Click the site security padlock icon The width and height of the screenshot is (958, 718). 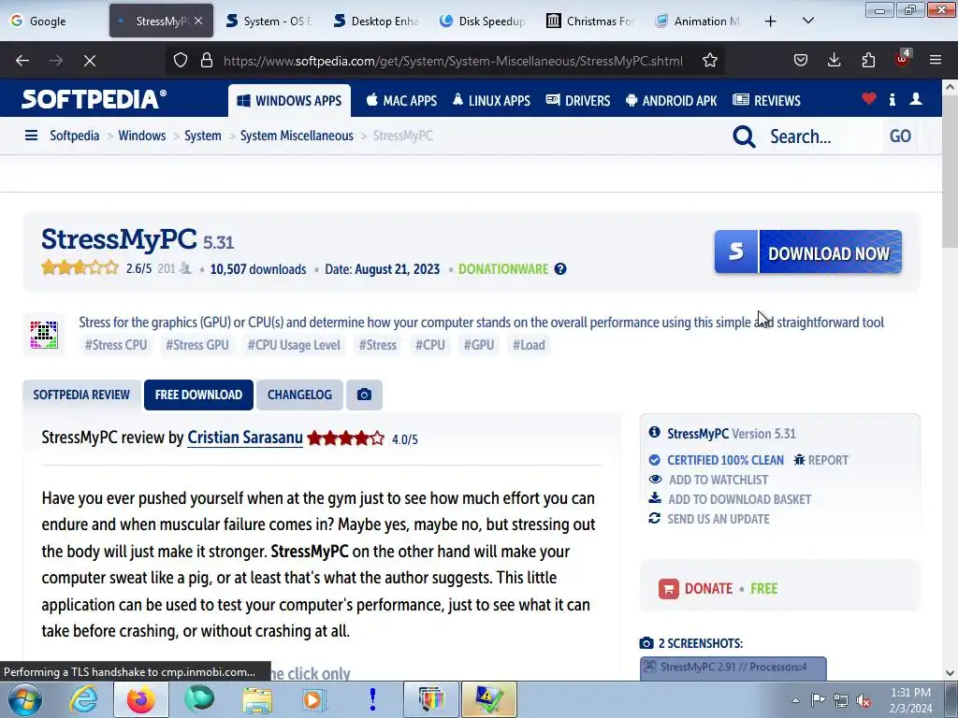[207, 61]
